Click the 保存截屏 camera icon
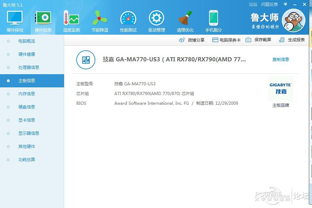The height and width of the screenshot is (208, 312). pos(248,40)
